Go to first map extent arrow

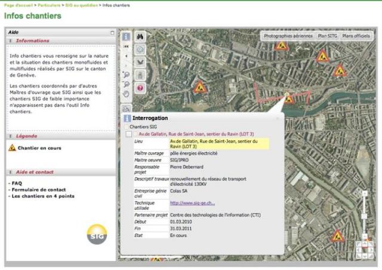(x=126, y=46)
